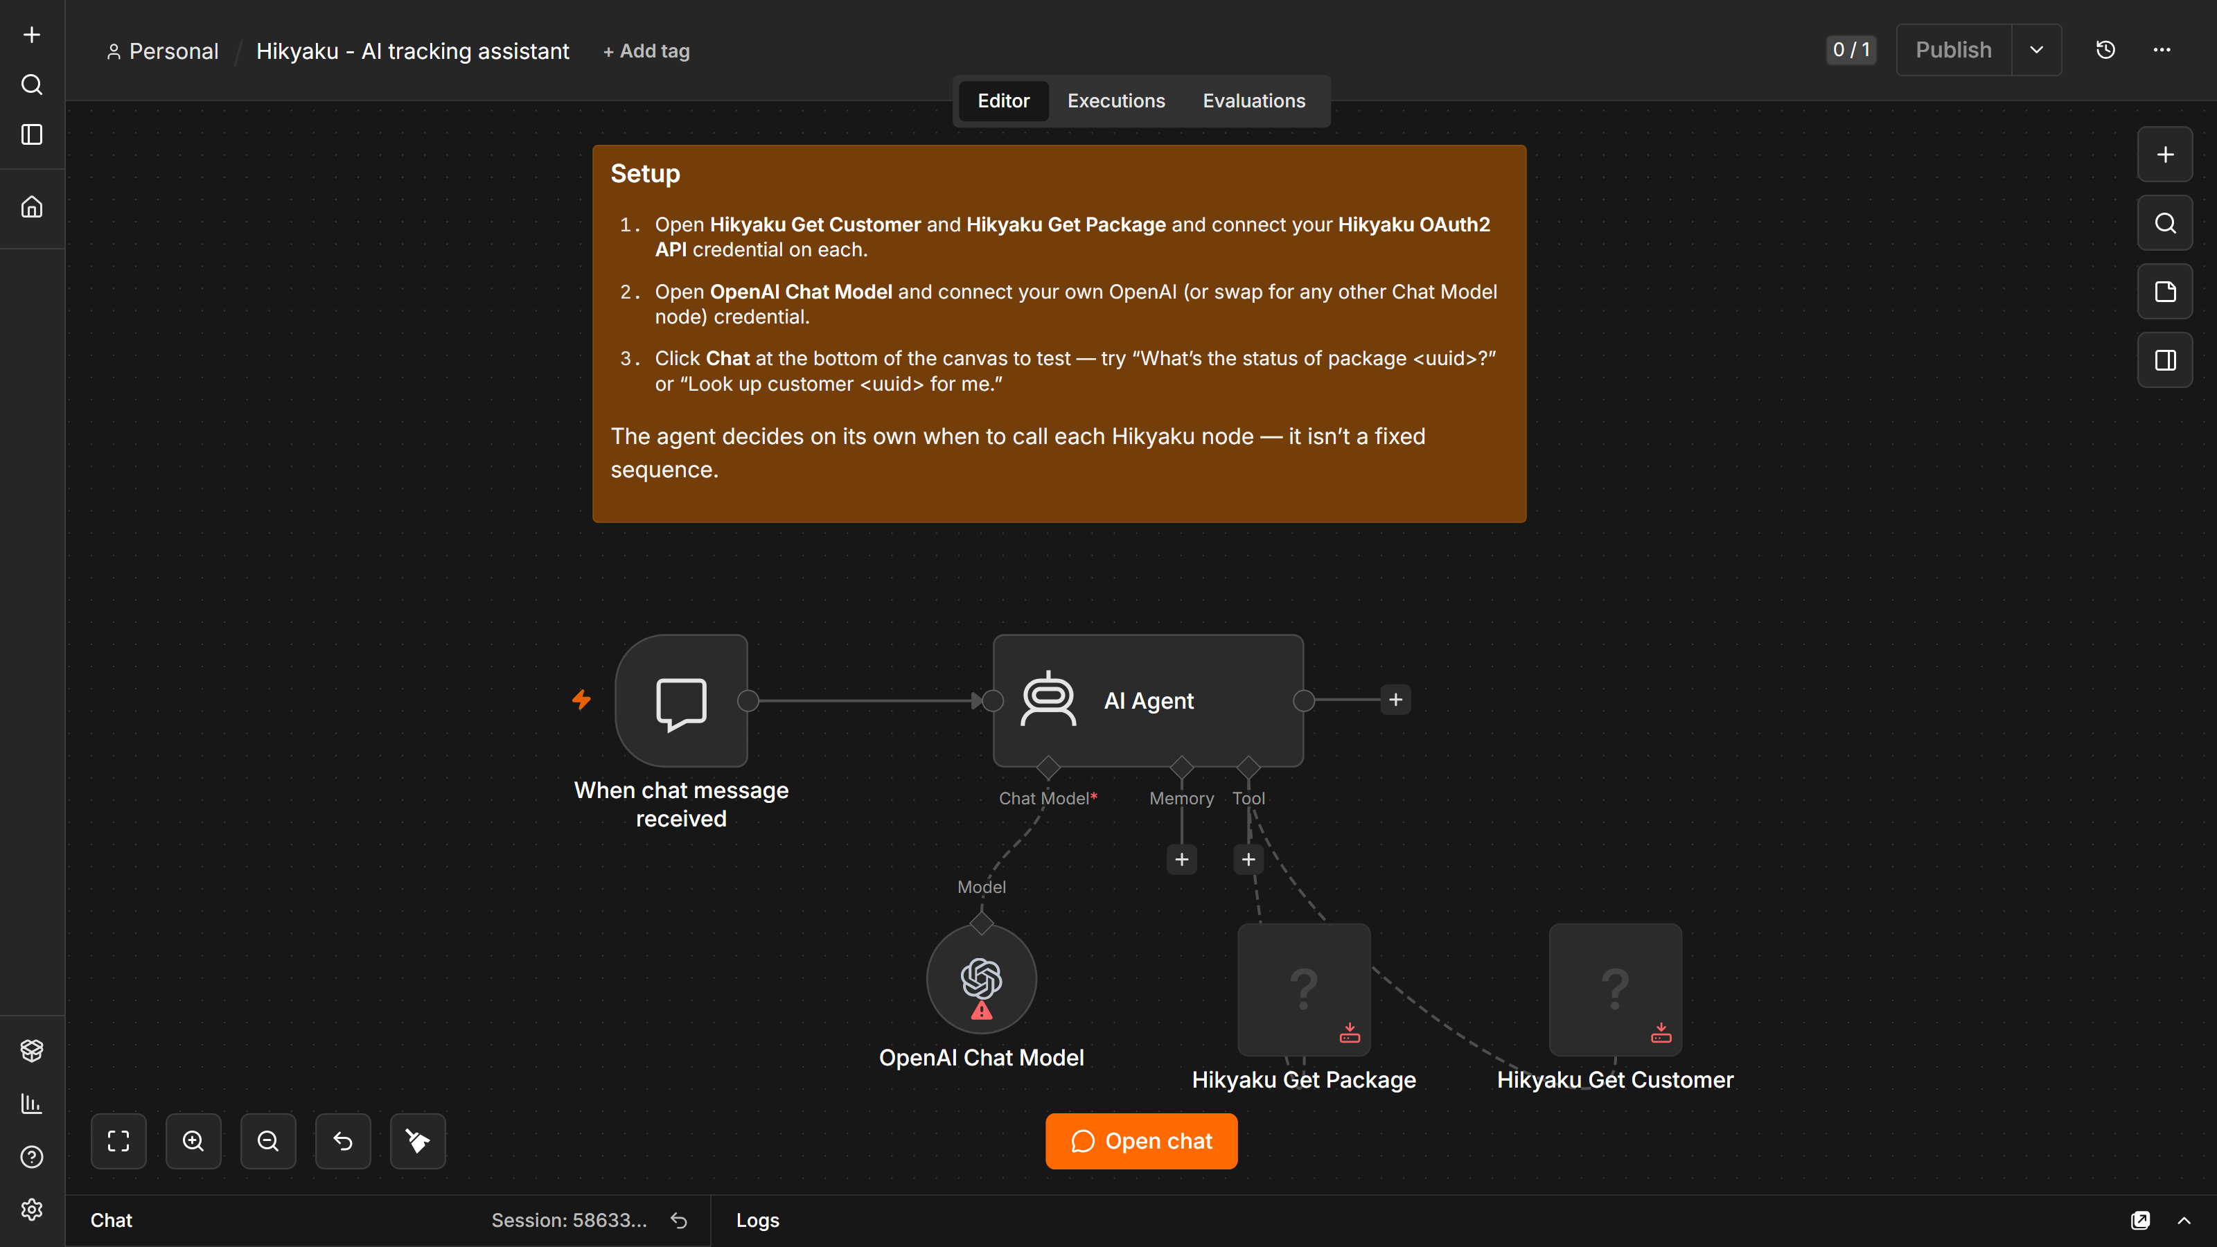Screen dimensions: 2217x1247
Task: Expand the bottom chat panel chevron
Action: point(2184,1220)
